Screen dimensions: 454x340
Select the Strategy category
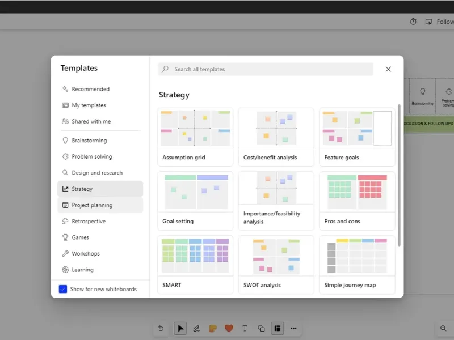(x=100, y=189)
